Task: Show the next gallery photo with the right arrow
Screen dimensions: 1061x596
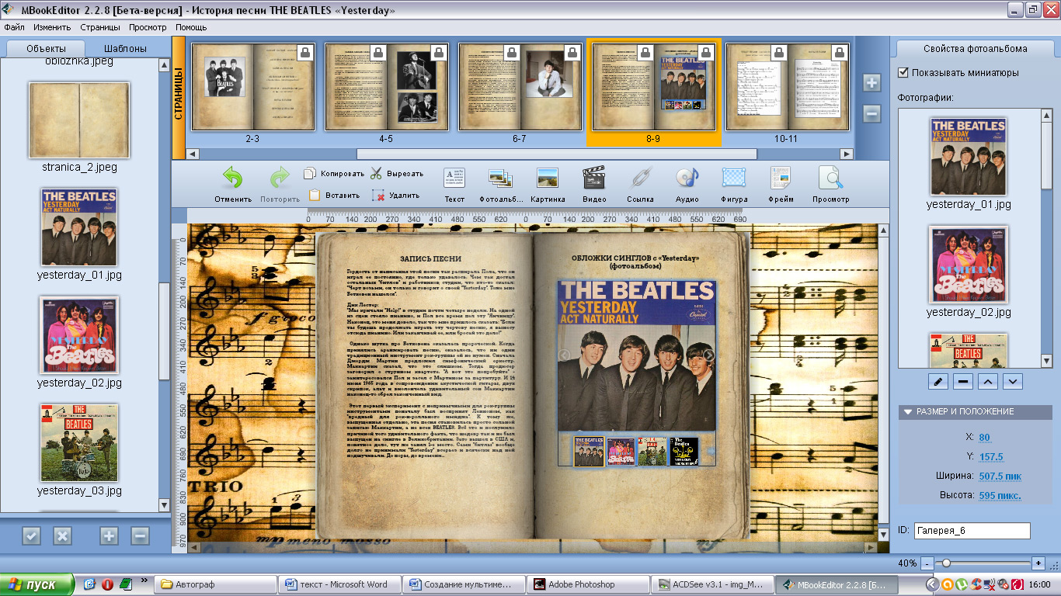Action: tap(708, 355)
